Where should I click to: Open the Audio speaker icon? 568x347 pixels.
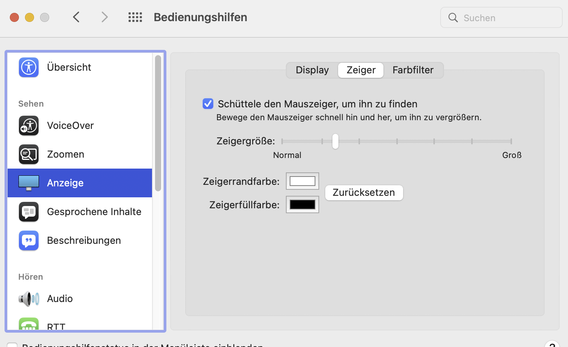point(29,299)
